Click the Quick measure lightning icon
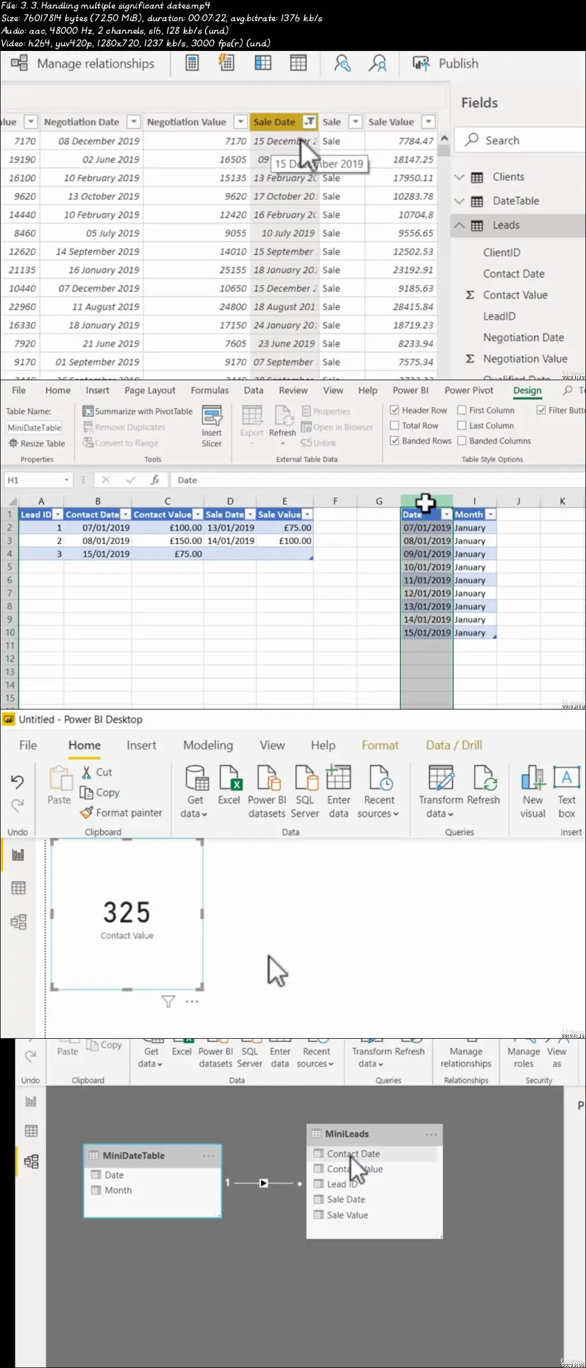 (227, 63)
